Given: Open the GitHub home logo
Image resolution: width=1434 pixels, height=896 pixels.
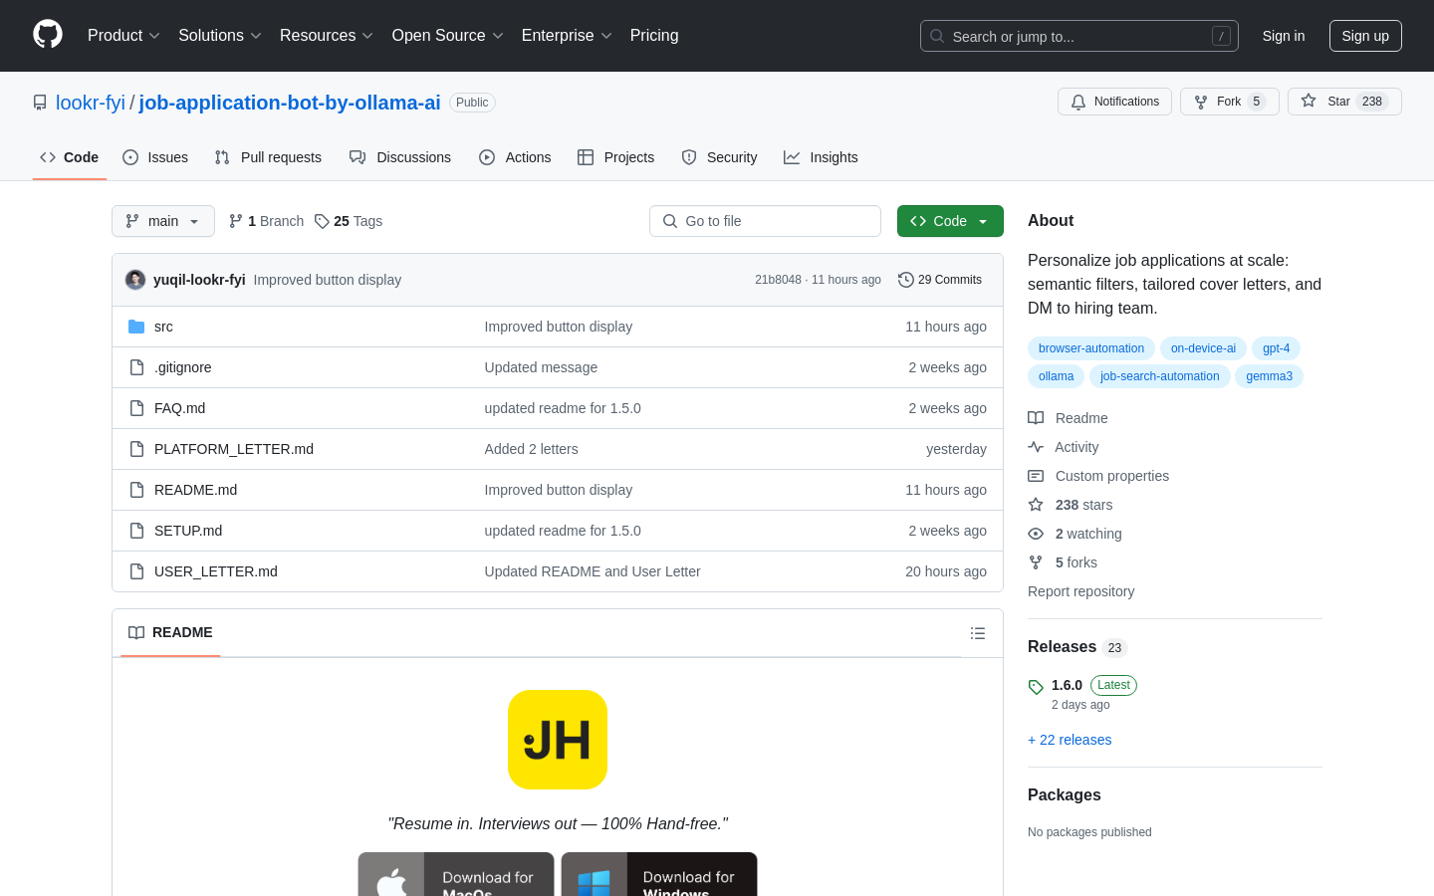Looking at the screenshot, I should 48,35.
